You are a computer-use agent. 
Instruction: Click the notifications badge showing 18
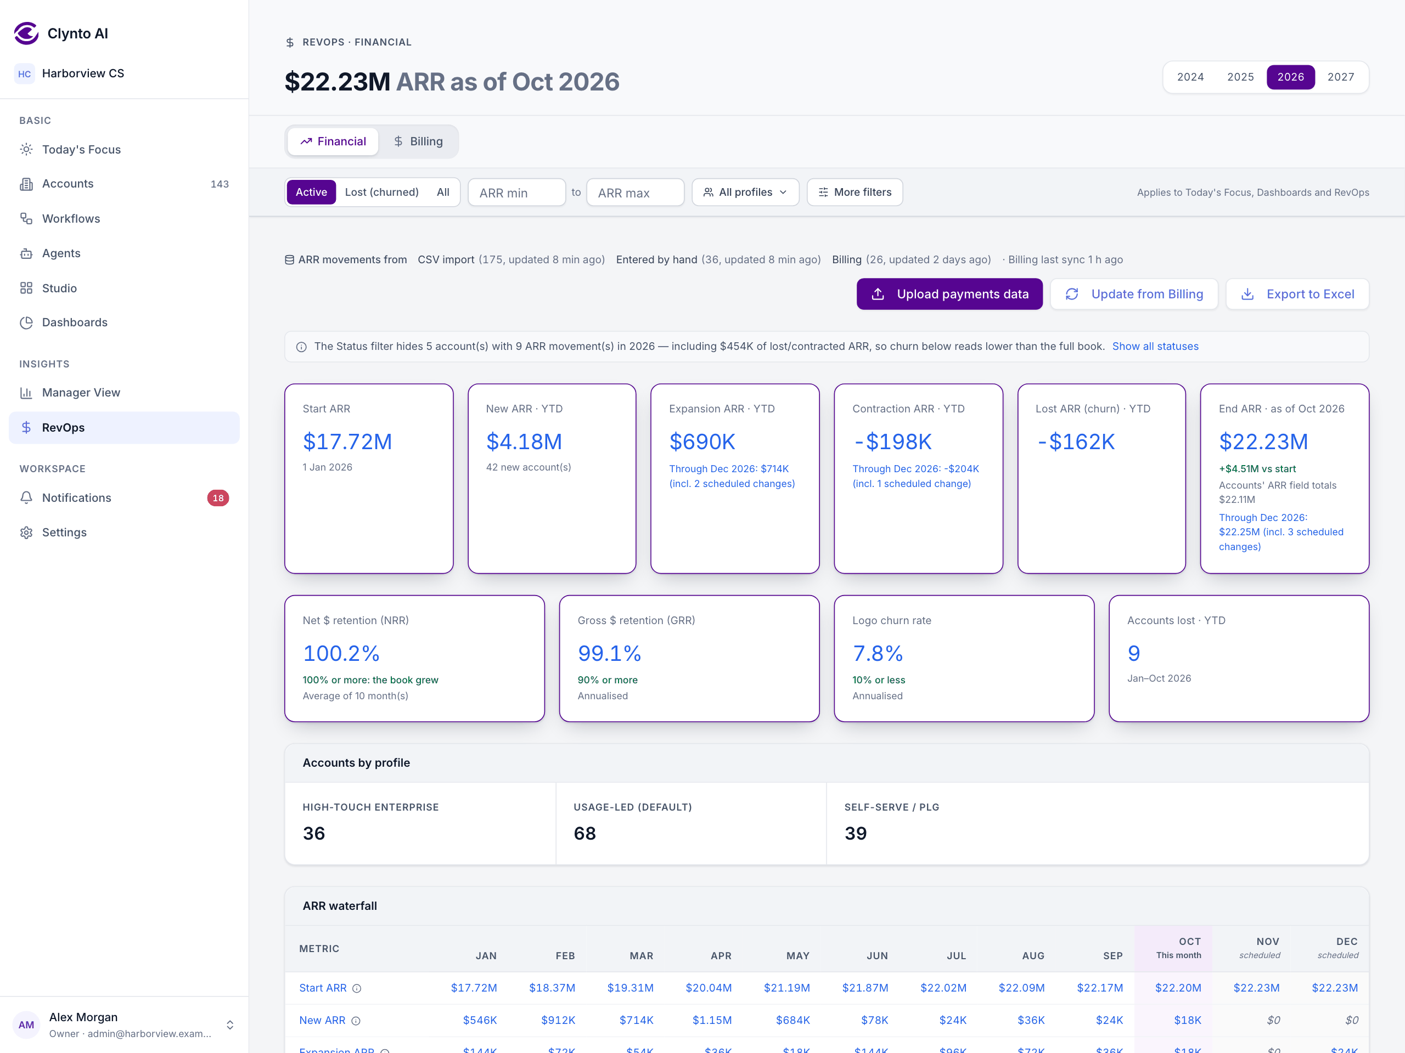coord(218,497)
